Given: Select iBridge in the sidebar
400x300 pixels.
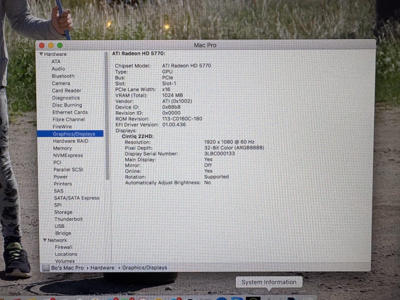Looking at the screenshot, I should pos(63,233).
